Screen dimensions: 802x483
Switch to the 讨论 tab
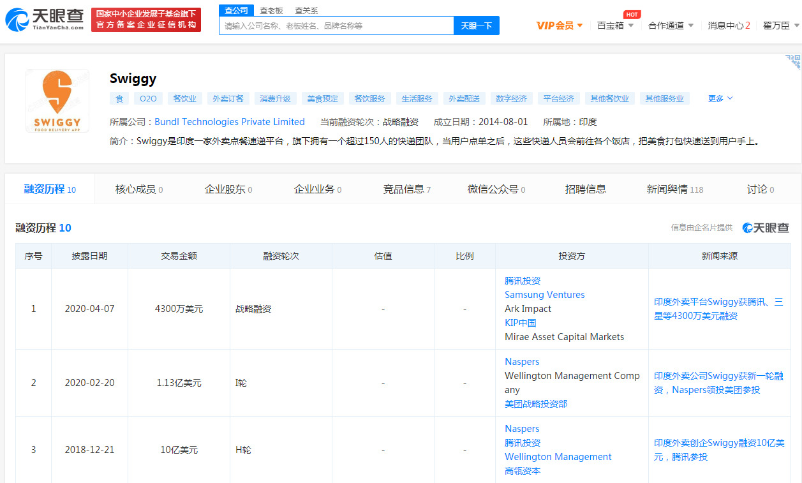761,189
